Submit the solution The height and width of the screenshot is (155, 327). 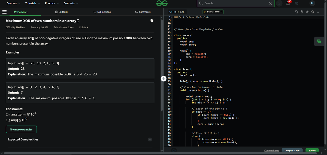[x=312, y=150]
